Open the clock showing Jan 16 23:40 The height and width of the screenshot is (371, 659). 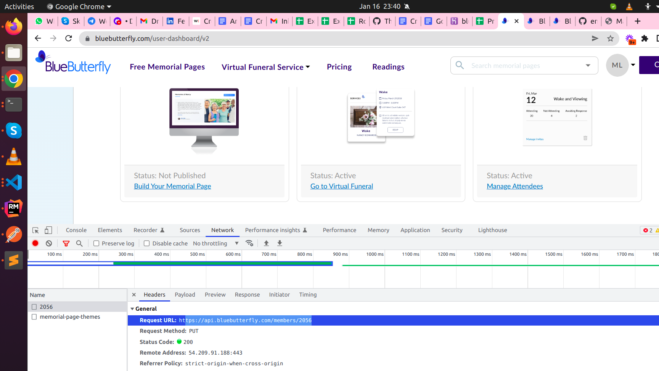pyautogui.click(x=380, y=6)
